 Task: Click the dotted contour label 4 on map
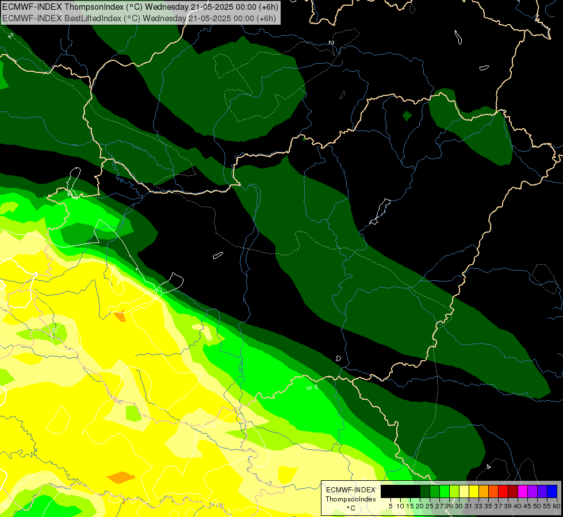click(488, 467)
